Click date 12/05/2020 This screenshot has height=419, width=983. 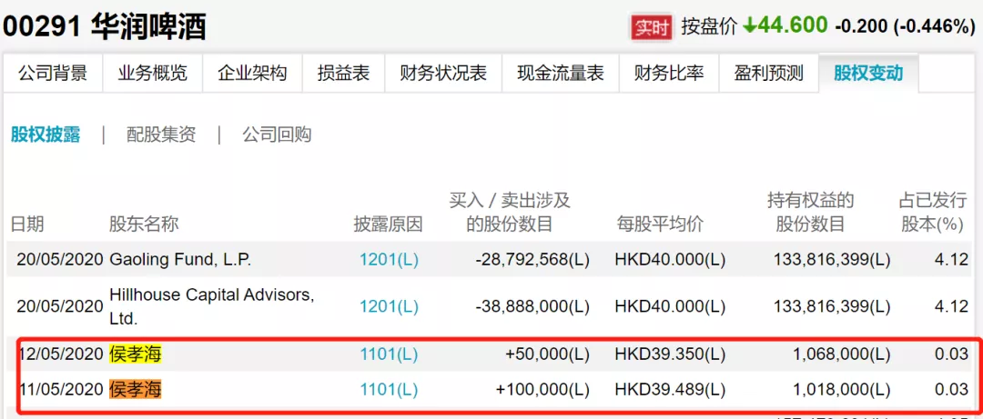[x=62, y=354]
